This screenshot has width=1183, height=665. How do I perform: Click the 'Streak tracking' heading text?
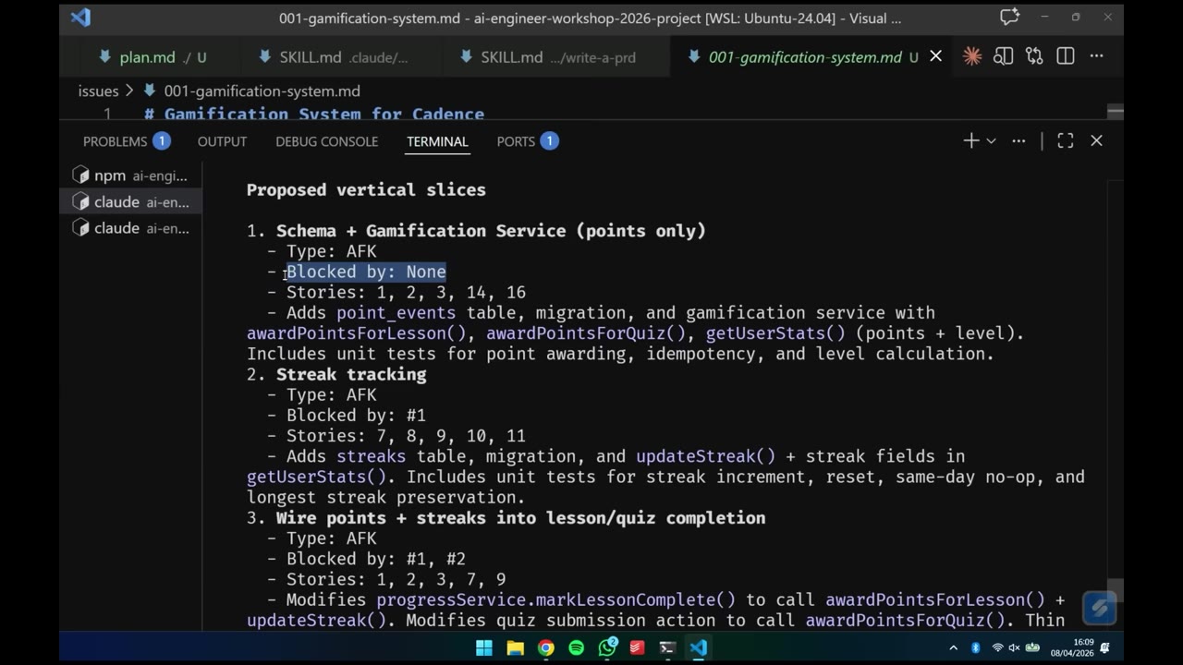(x=351, y=374)
